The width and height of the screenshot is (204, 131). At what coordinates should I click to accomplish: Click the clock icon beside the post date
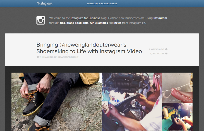tap(166, 49)
